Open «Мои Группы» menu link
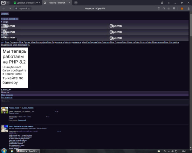The height and width of the screenshot is (153, 192). click(116, 42)
